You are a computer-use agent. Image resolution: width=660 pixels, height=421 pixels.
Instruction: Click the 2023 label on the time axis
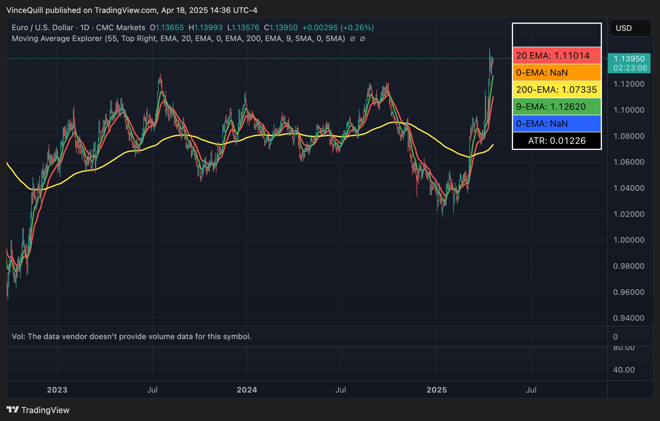click(x=57, y=390)
